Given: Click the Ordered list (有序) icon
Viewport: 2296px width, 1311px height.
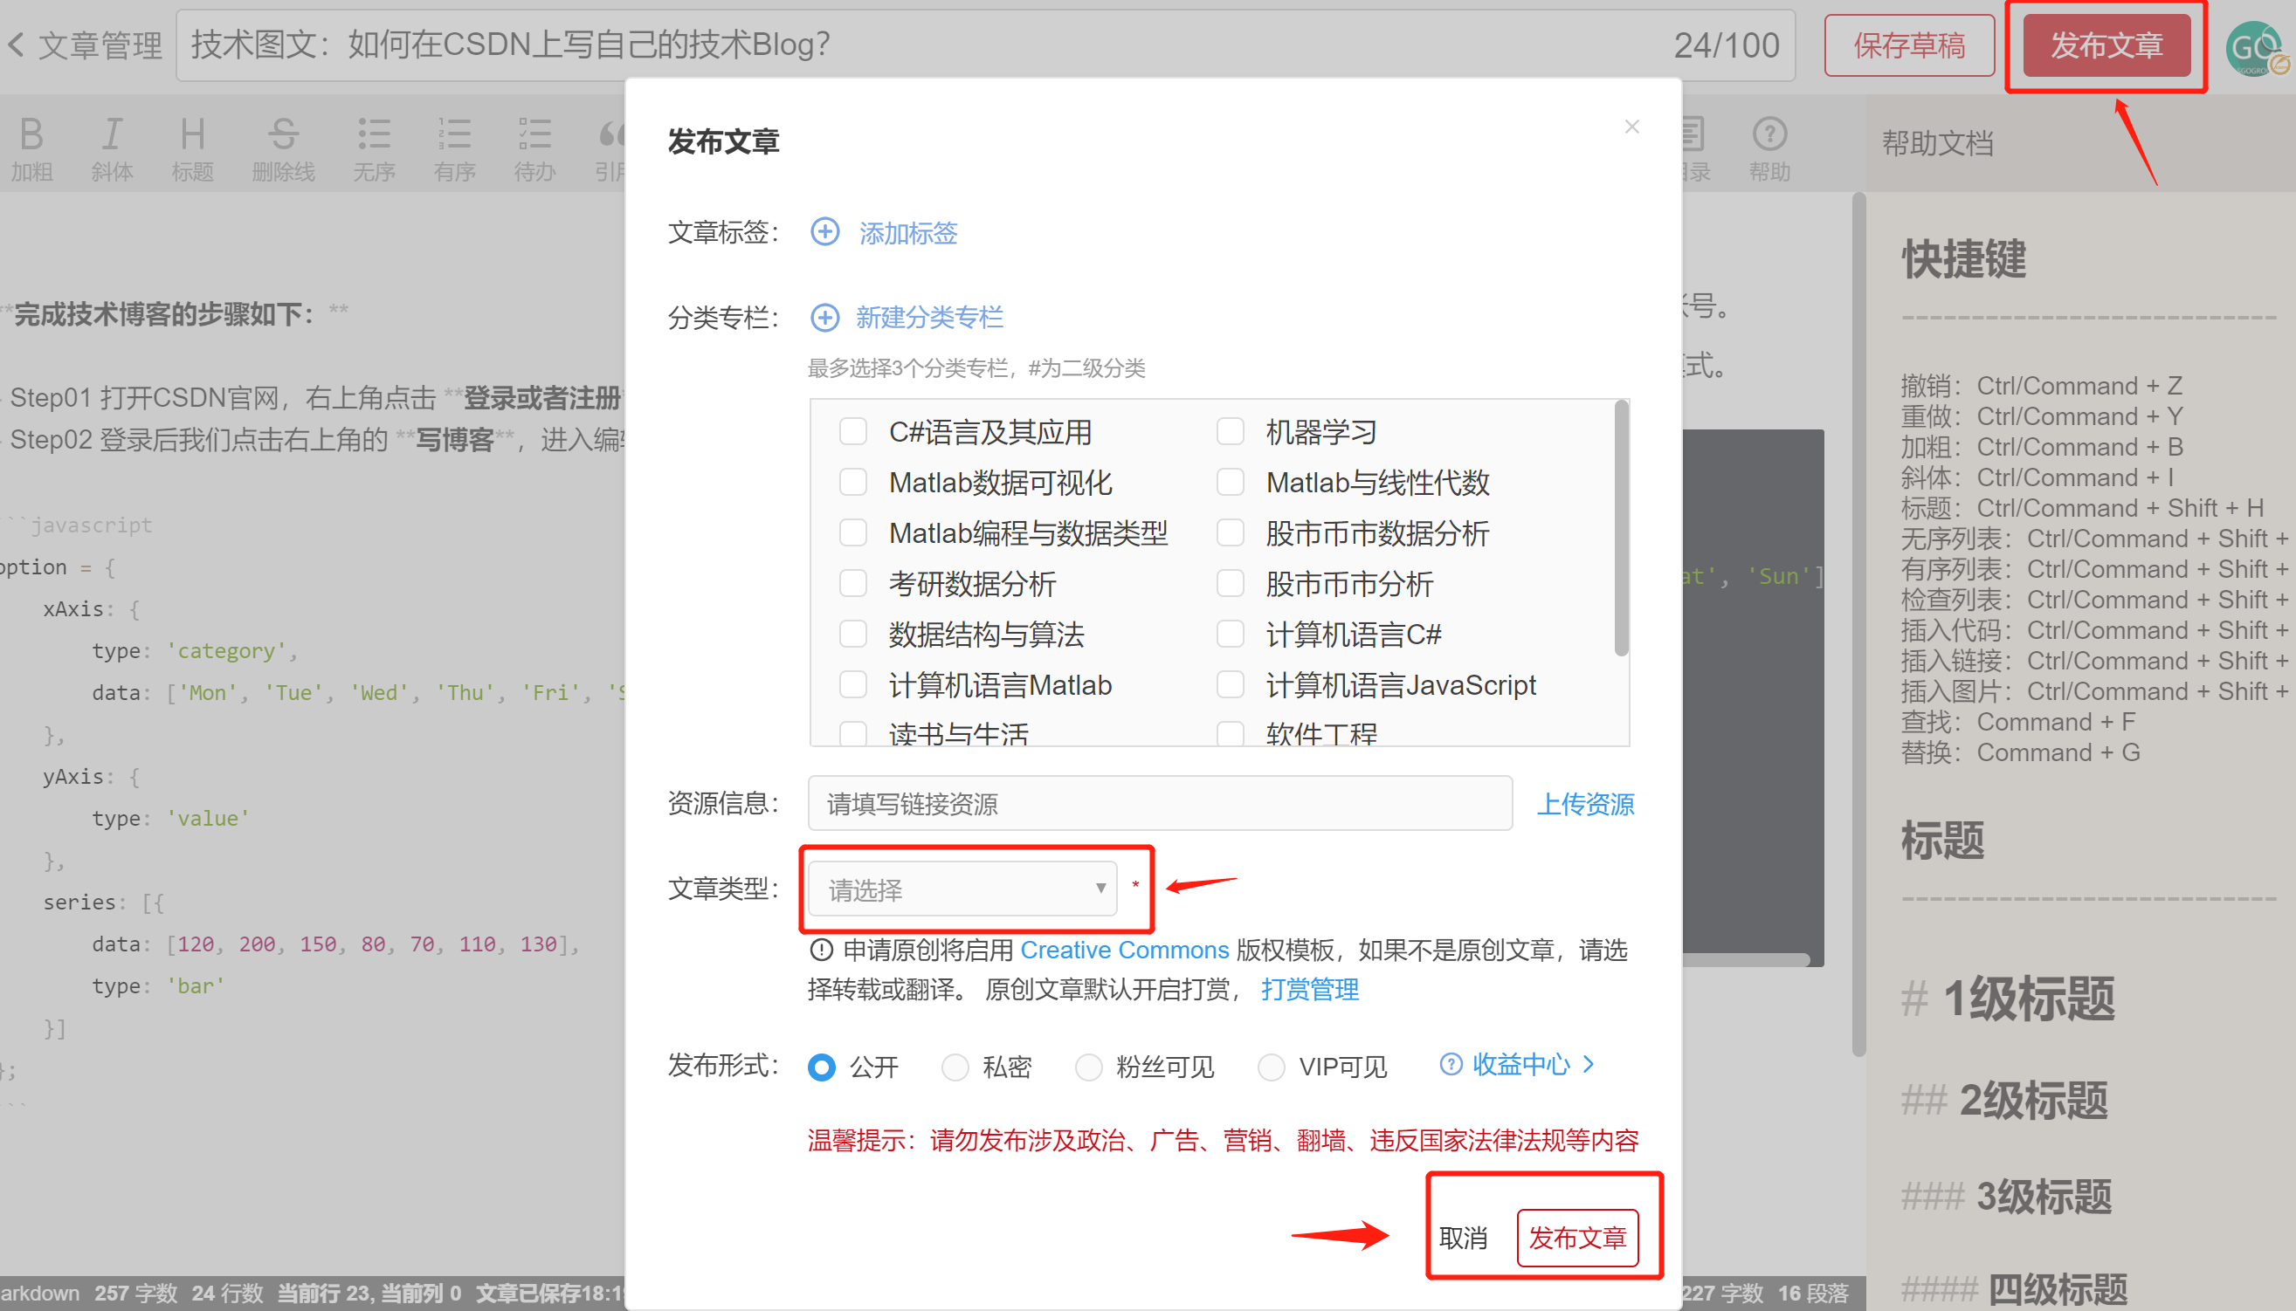Looking at the screenshot, I should click(x=454, y=148).
